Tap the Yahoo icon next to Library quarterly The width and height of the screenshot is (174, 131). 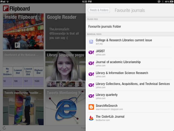coord(91,96)
